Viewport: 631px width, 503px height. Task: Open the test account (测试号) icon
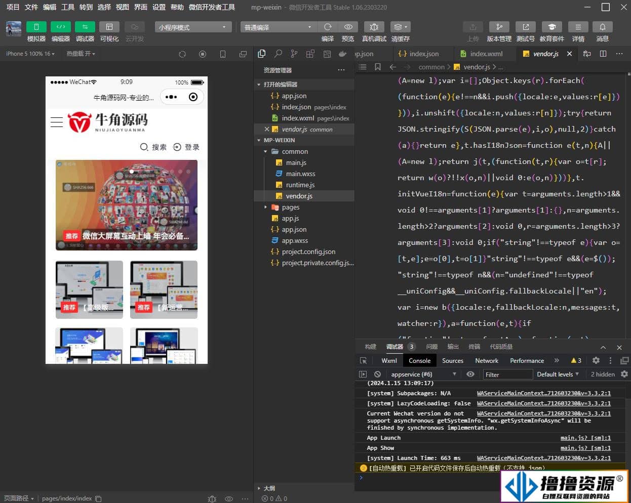tap(526, 27)
